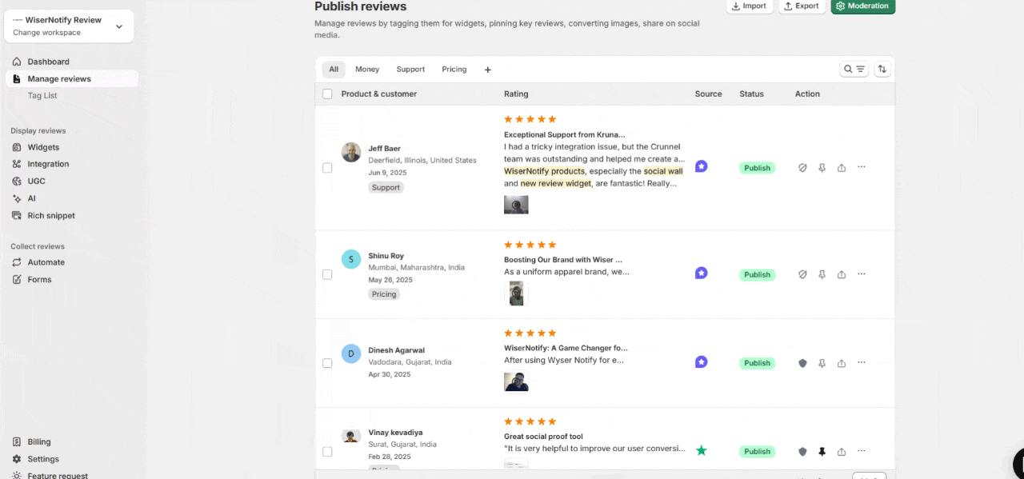Click the Export button
Viewport: 1024px width, 479px height.
[801, 6]
